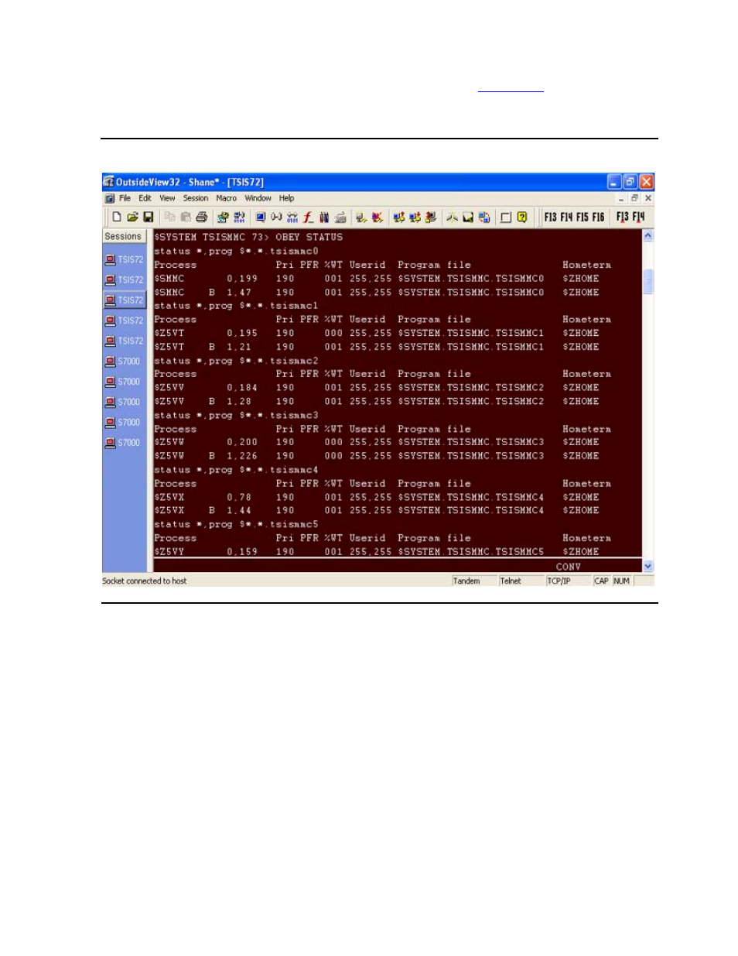This screenshot has height=956, width=738.
Task: Select the highlighted TSIS72 session
Action: click(x=125, y=300)
